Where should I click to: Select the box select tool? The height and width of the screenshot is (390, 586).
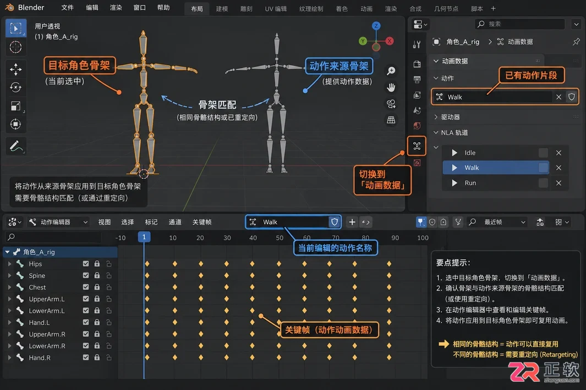coord(15,29)
